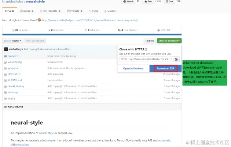Follow the automatic differentiation link
The height and width of the screenshot is (147, 231).
[91, 143]
